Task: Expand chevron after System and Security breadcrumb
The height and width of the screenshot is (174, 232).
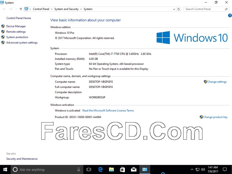Action: click(81, 9)
